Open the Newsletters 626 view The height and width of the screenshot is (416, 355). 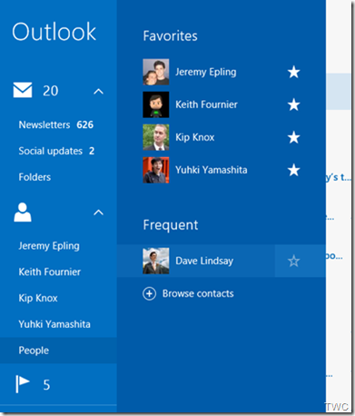(56, 124)
